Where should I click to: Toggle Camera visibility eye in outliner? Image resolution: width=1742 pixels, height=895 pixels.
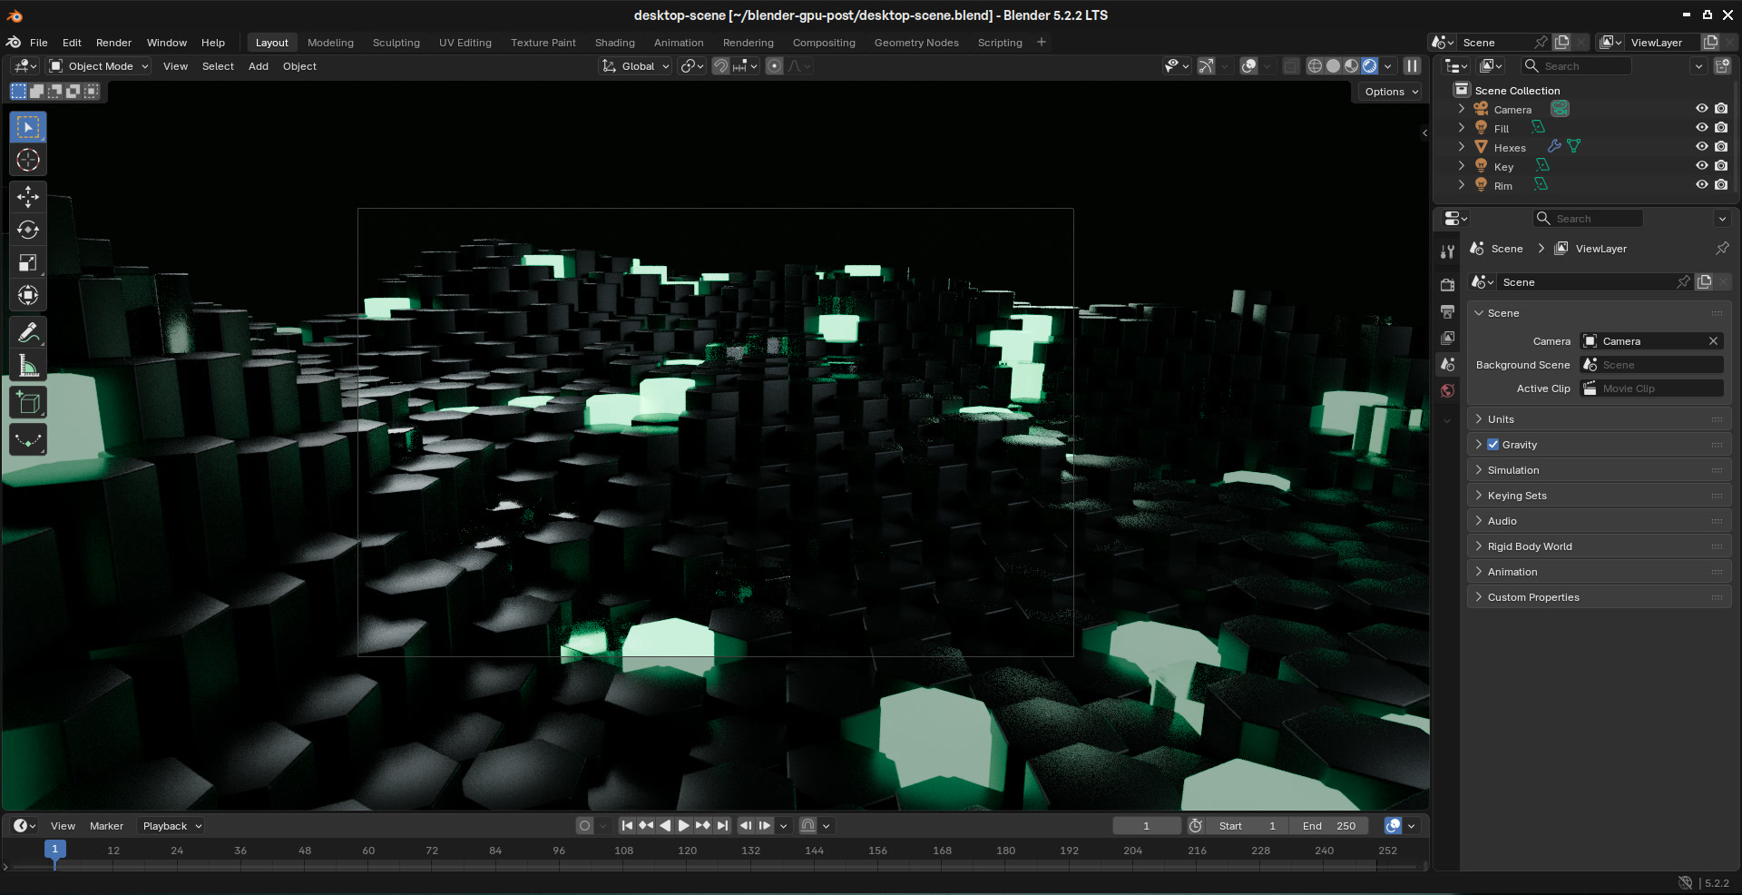1702,109
